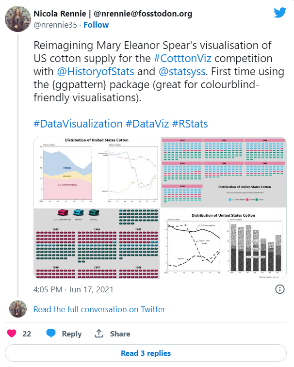Image resolution: width=294 pixels, height=367 pixels.
Task: Click the small avatar beside conversation link
Action: tap(18, 309)
